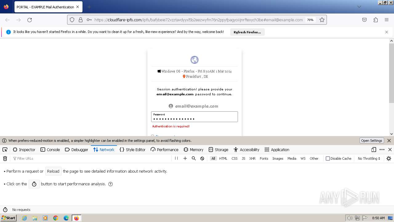Reload the page with the toolbar reload icon
The width and height of the screenshot is (394, 222).
(30, 20)
